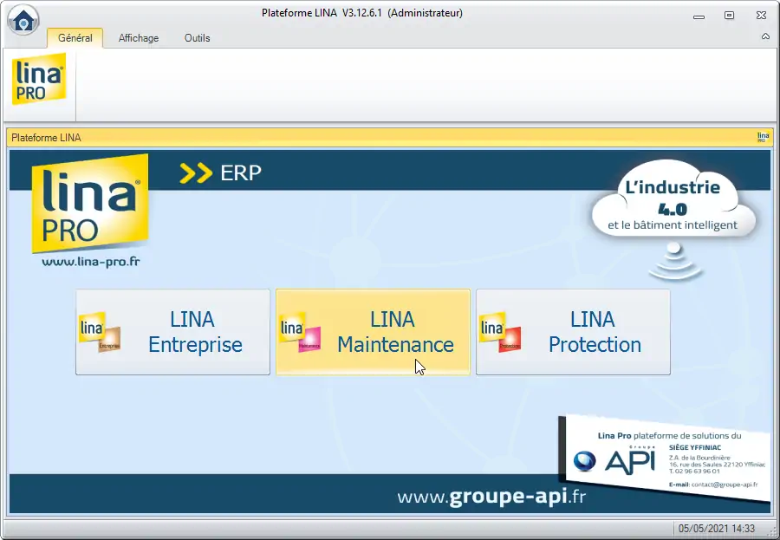The image size is (780, 540).
Task: Click the large lina PRO logo on banner
Action: pyautogui.click(x=90, y=203)
